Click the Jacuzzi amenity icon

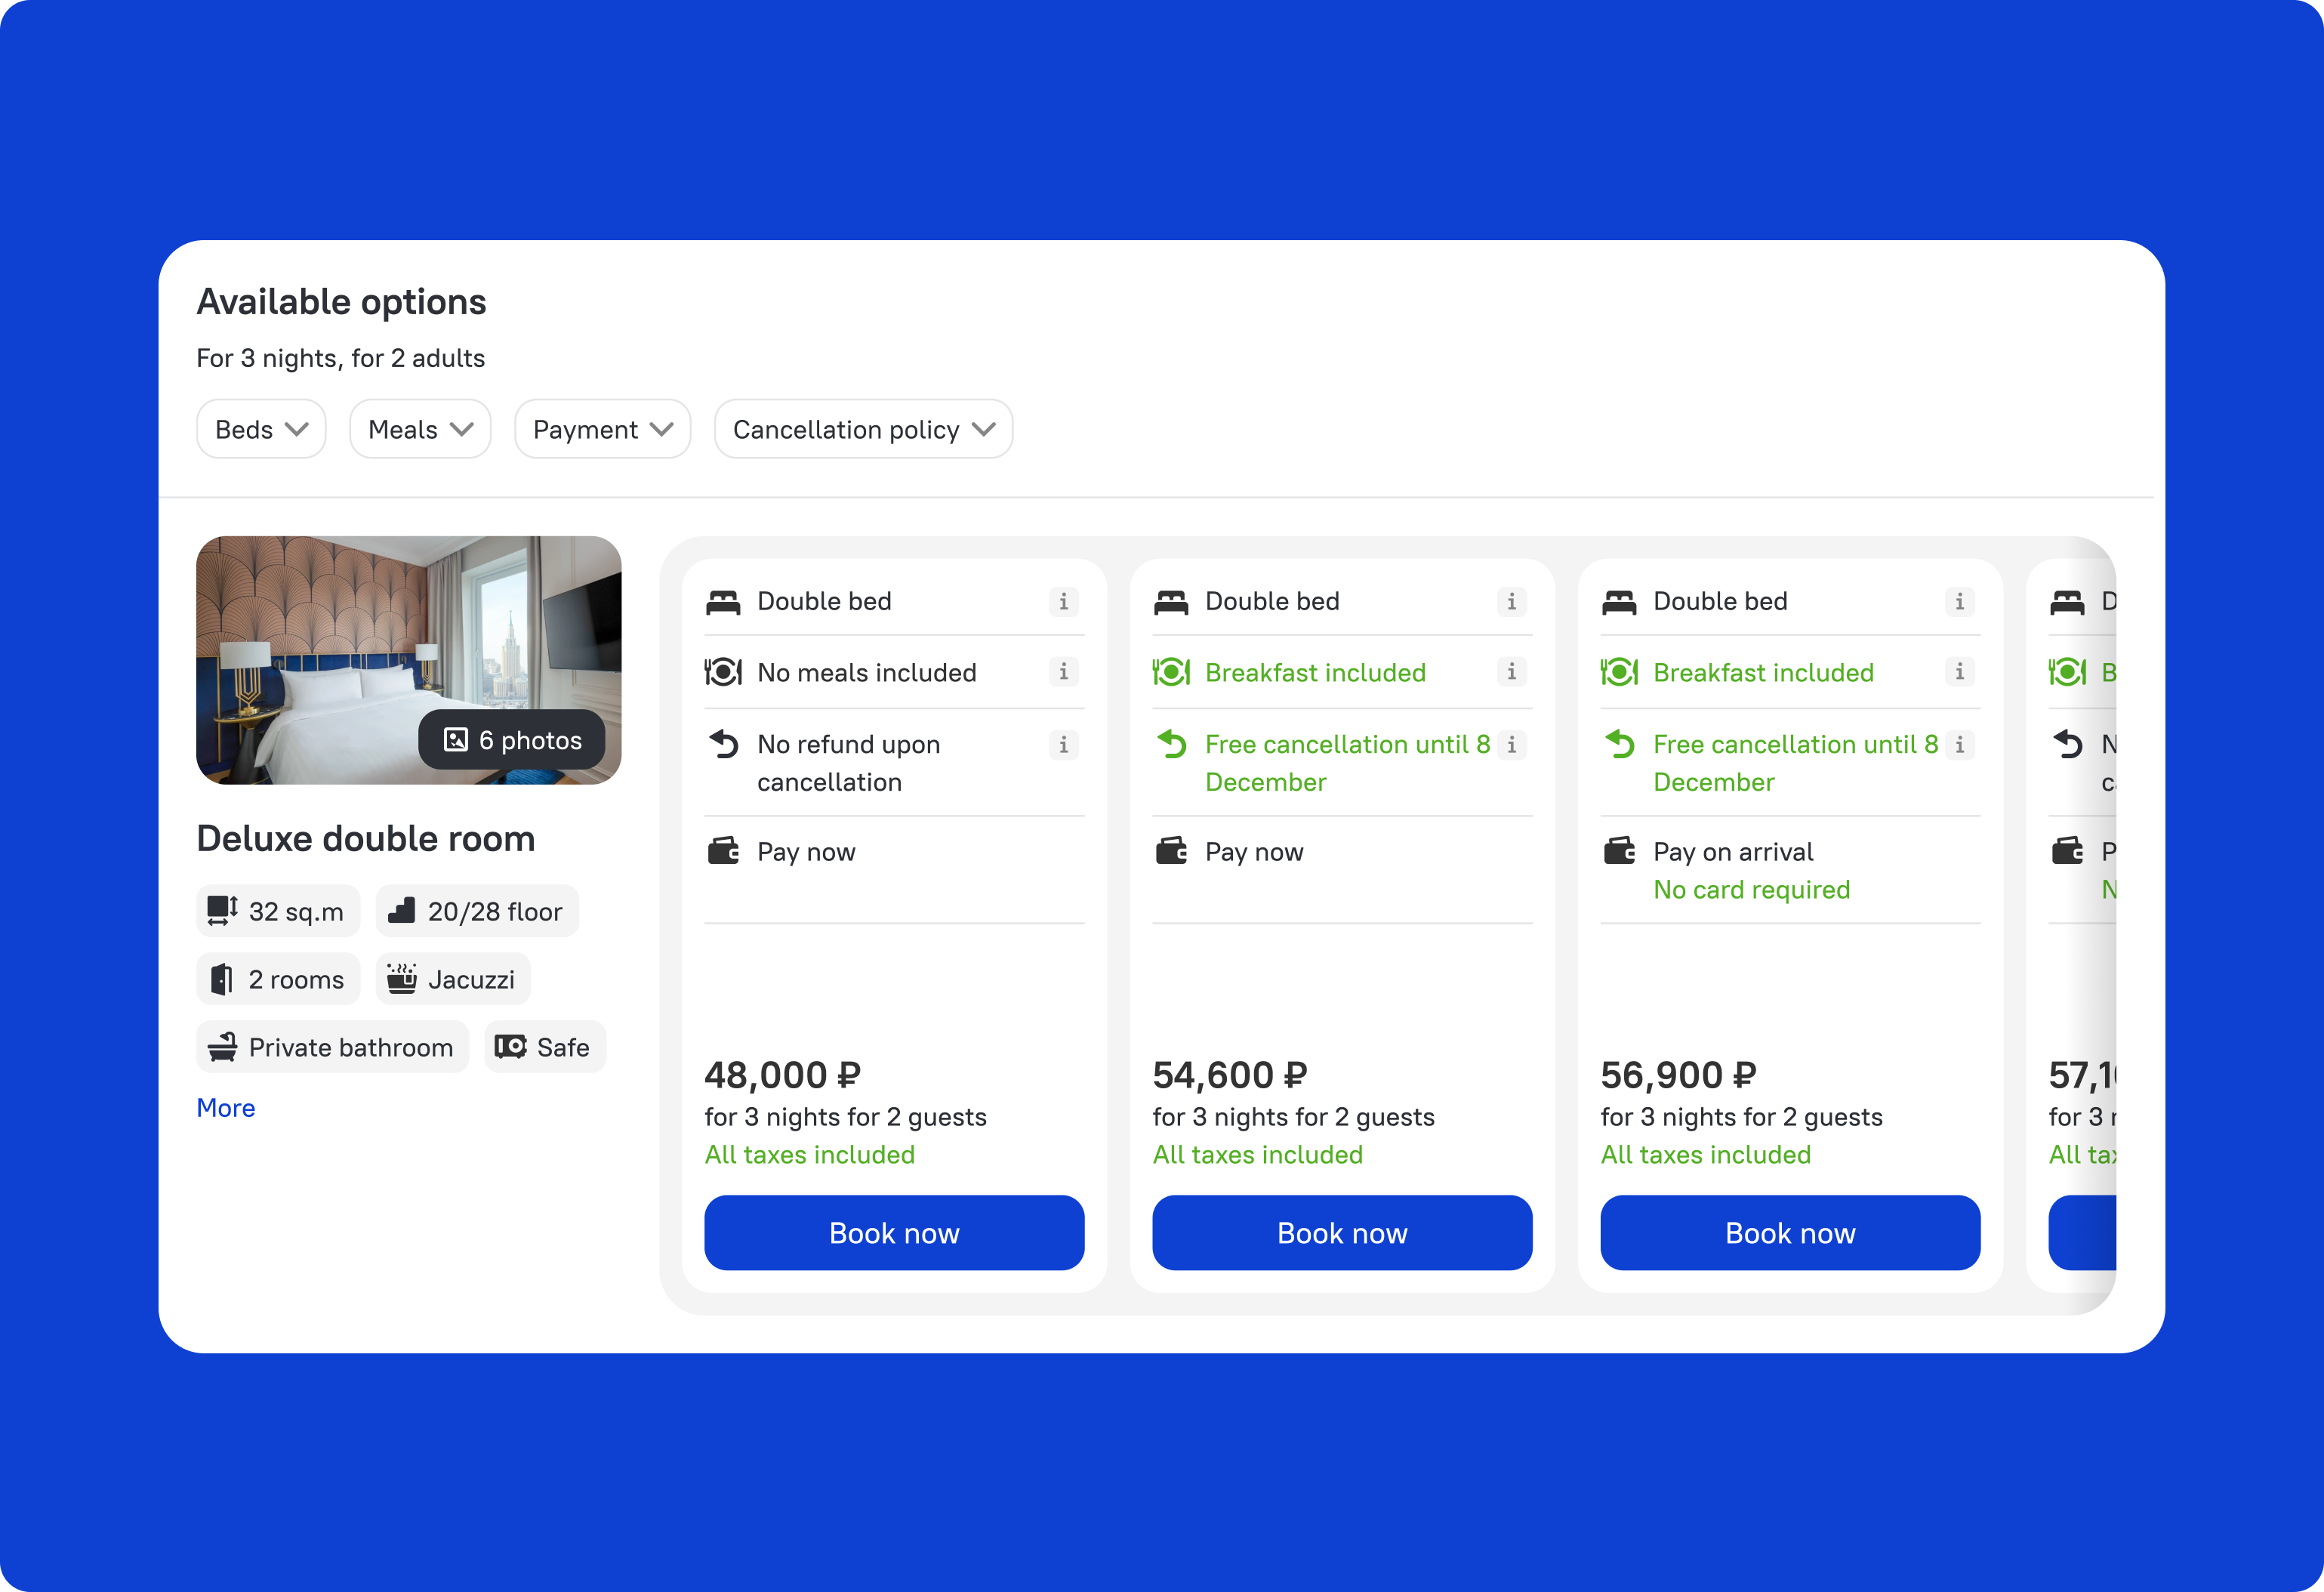[402, 978]
